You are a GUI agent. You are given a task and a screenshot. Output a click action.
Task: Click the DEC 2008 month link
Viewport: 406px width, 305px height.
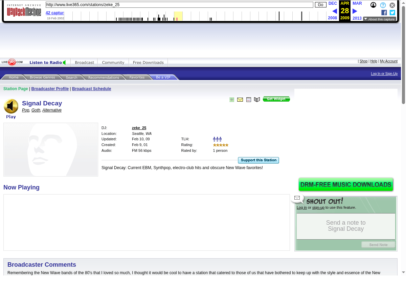pos(333,3)
